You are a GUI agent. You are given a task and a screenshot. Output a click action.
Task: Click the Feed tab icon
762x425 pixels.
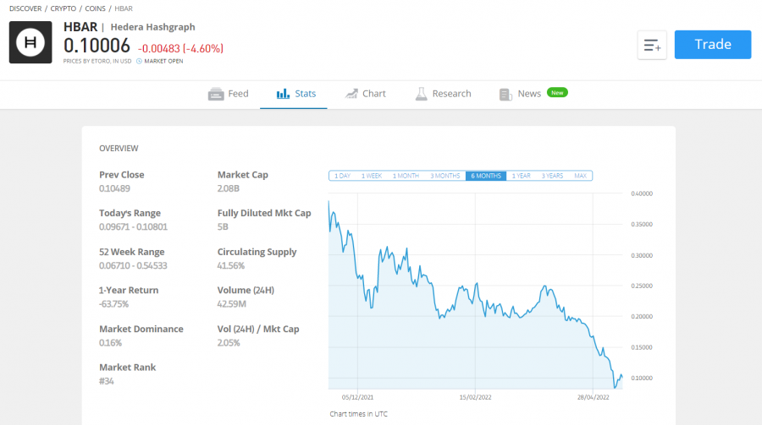[216, 94]
